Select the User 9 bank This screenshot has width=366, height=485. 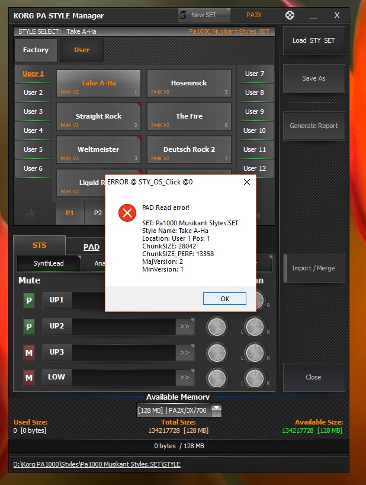(255, 111)
